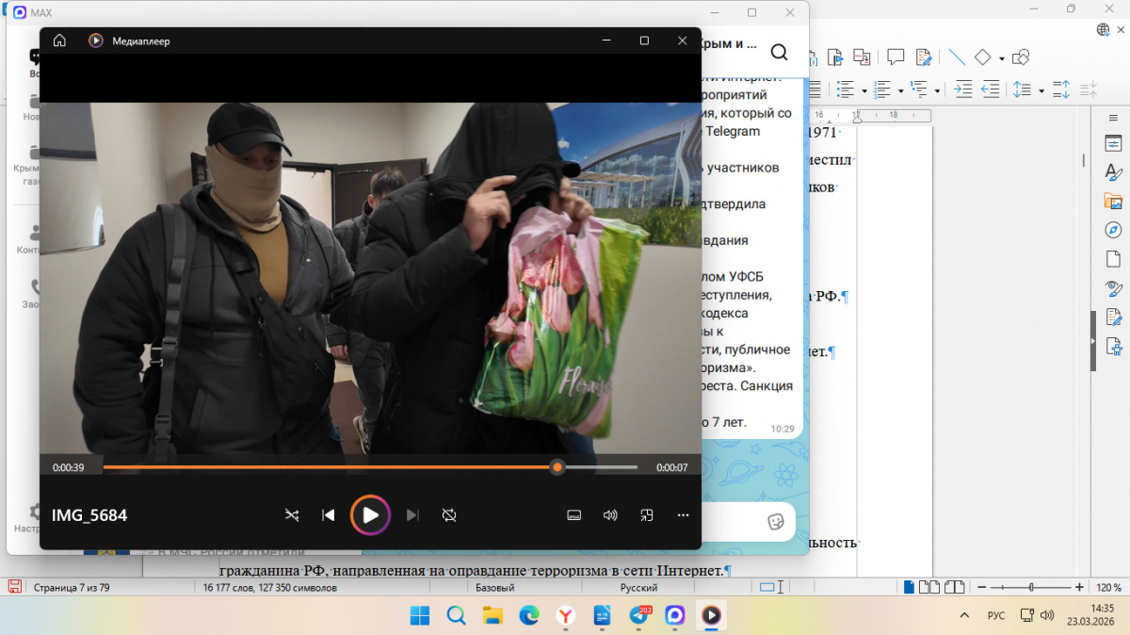Screen dimensions: 1130x635
Task: Expand basic shapes dropdown arrow
Action: (1001, 57)
